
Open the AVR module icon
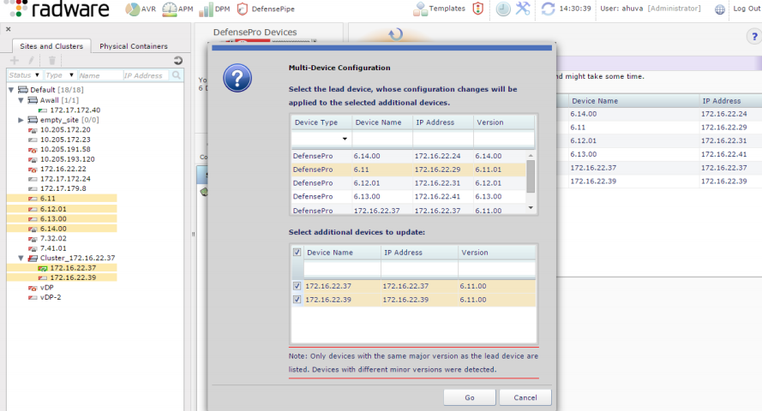pyautogui.click(x=132, y=9)
